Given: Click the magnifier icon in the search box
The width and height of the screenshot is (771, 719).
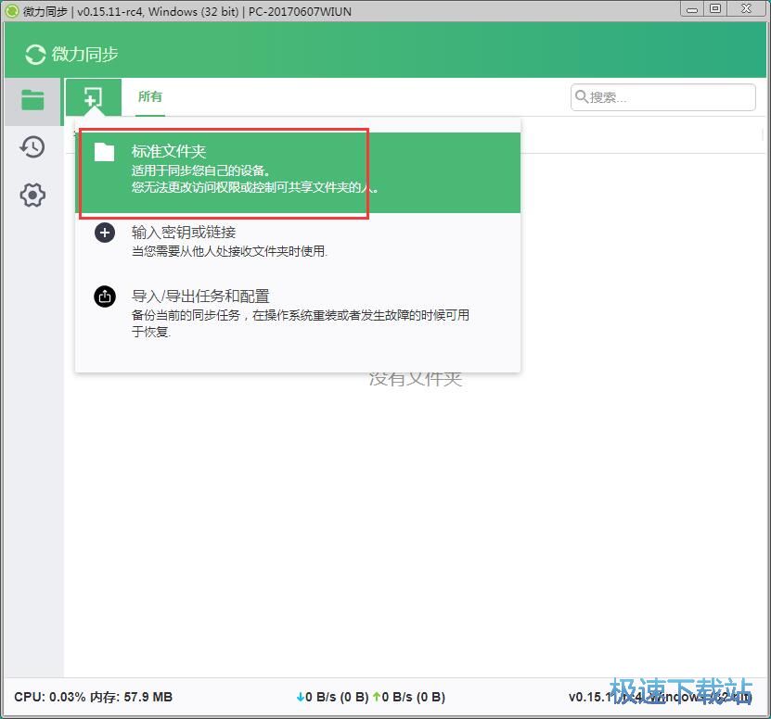Looking at the screenshot, I should 582,96.
